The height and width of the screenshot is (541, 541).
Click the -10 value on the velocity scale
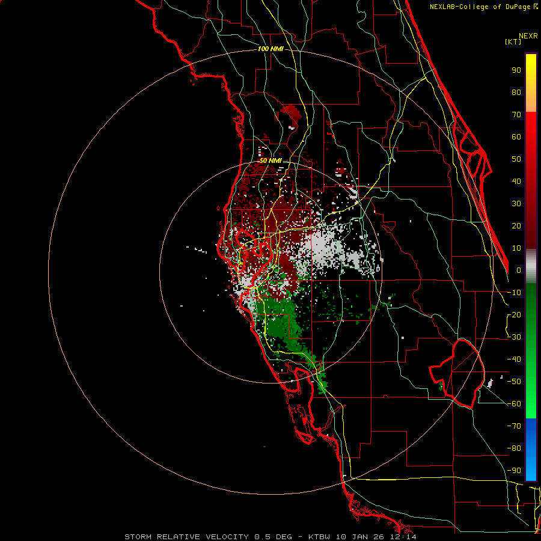514,293
